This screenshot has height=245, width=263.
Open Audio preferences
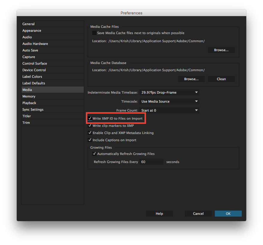52,37
